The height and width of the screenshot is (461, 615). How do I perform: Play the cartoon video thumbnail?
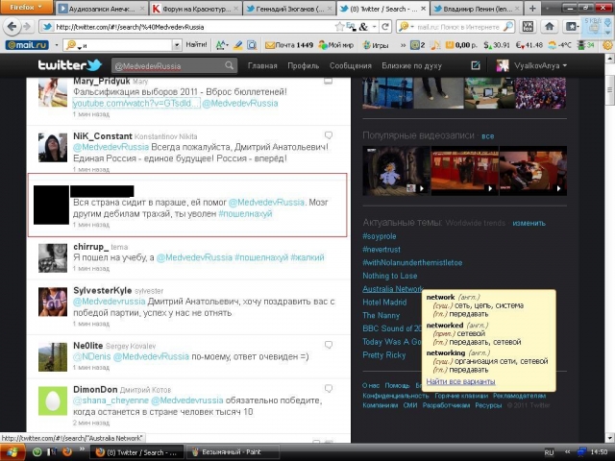click(x=396, y=171)
